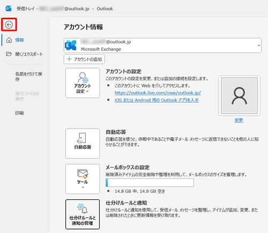Open the 自動応答 button
Image resolution: width=268 pixels, height=233 pixels.
(83, 144)
